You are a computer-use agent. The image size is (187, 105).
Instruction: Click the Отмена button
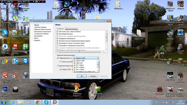[93, 76]
